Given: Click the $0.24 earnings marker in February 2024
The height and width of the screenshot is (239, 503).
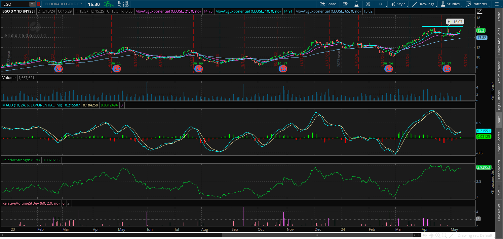Looking at the screenshot, I should [388, 69].
